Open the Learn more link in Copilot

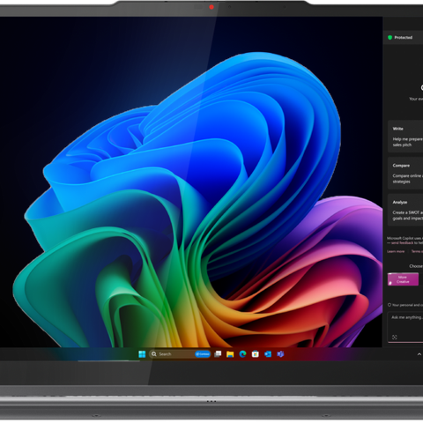pos(396,251)
